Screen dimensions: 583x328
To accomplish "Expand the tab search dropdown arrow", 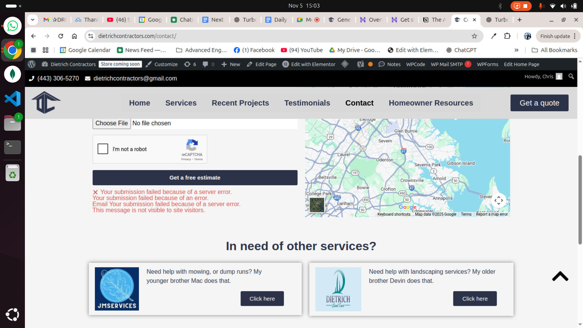I will (x=32, y=20).
